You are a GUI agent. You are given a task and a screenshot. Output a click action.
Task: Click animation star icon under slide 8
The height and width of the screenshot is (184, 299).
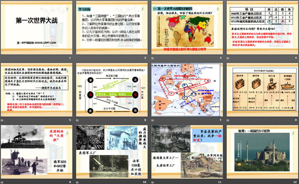point(228,120)
